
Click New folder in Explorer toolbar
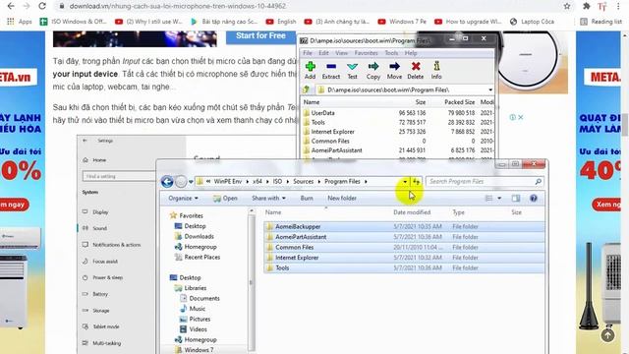click(342, 199)
